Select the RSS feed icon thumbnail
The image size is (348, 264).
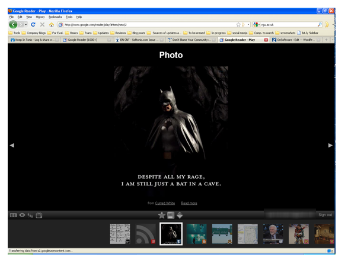[146, 234]
